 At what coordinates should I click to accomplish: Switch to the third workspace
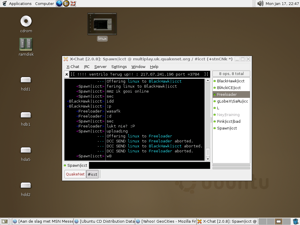(x=279, y=221)
